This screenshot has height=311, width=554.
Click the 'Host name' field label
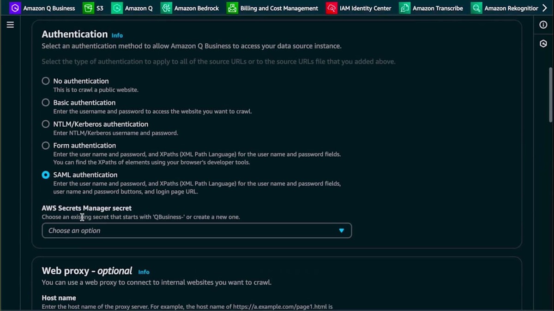pos(59,298)
